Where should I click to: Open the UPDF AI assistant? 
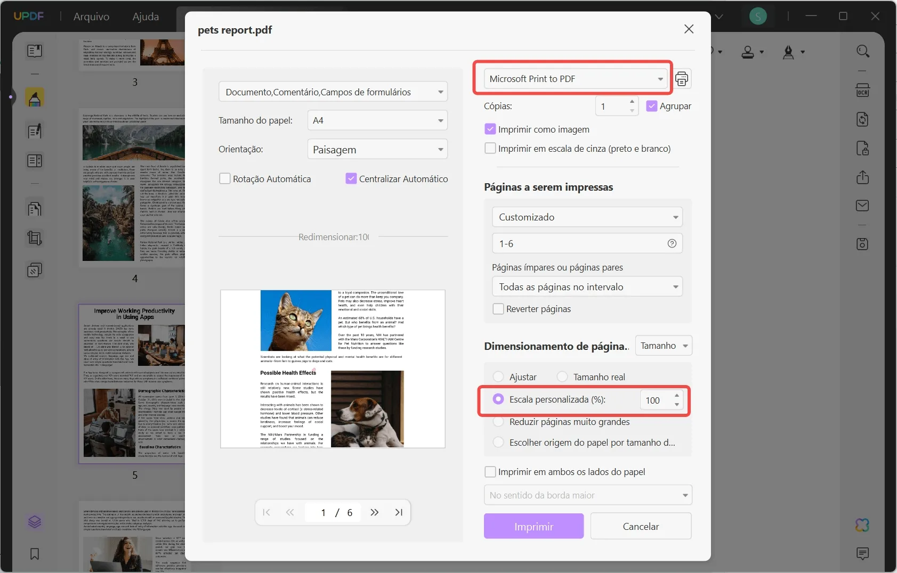[861, 525]
